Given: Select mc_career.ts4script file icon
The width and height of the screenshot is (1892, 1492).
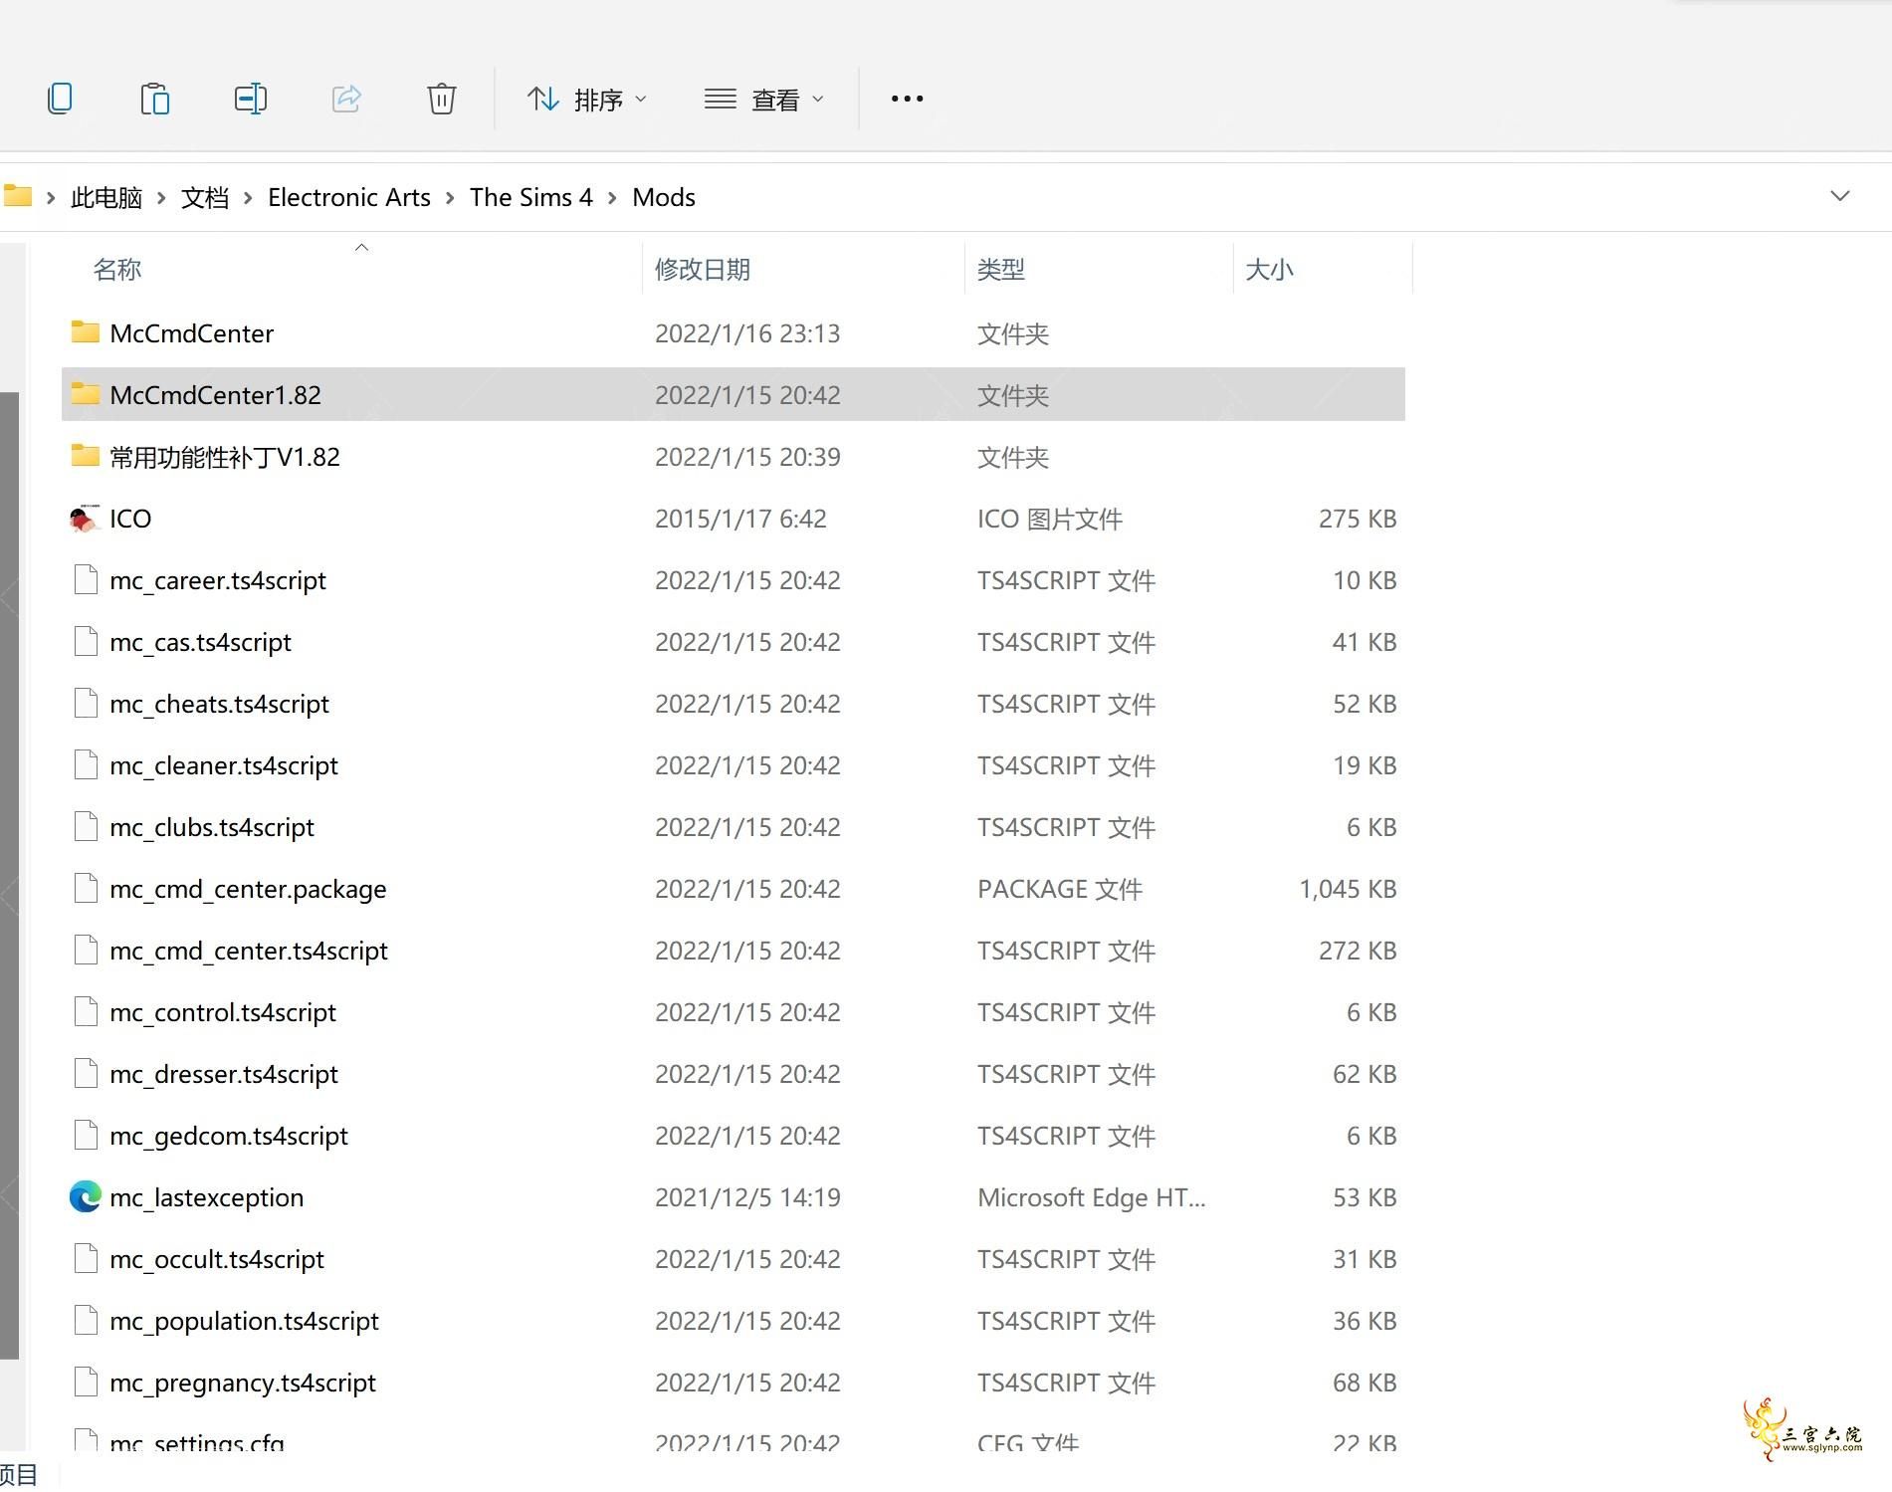Looking at the screenshot, I should click(86, 579).
